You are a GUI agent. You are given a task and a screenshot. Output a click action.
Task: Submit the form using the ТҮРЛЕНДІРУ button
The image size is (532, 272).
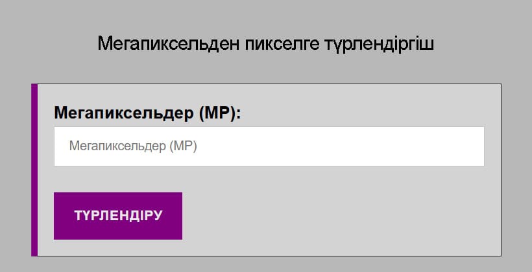pos(118,216)
